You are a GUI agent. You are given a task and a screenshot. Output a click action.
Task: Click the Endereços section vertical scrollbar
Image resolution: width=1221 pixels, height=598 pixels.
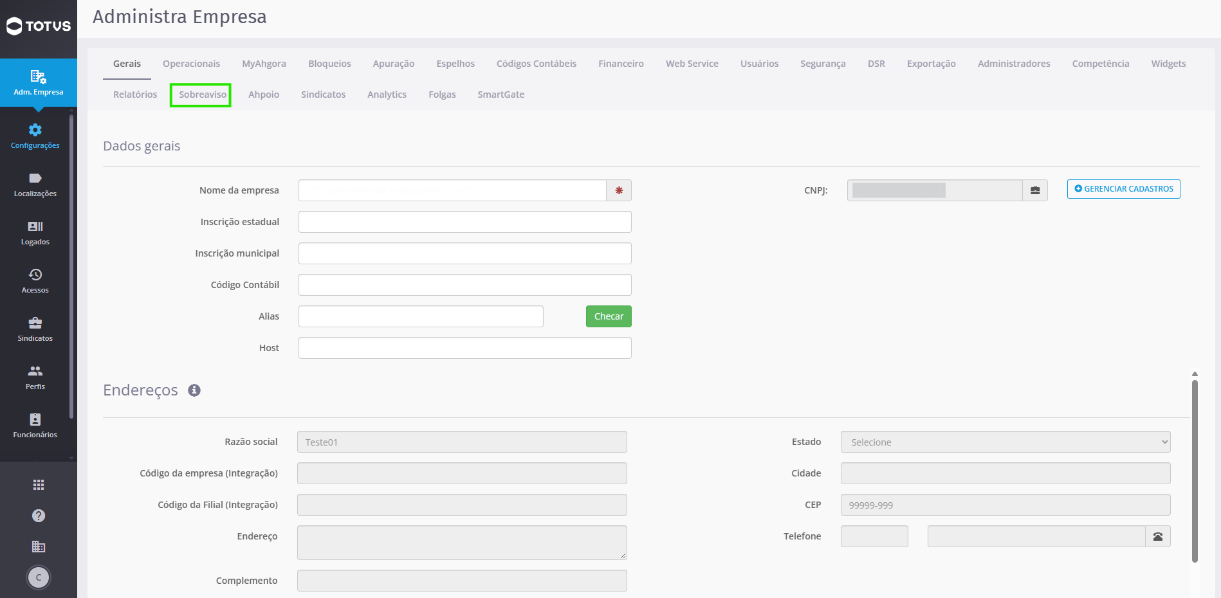click(x=1195, y=471)
